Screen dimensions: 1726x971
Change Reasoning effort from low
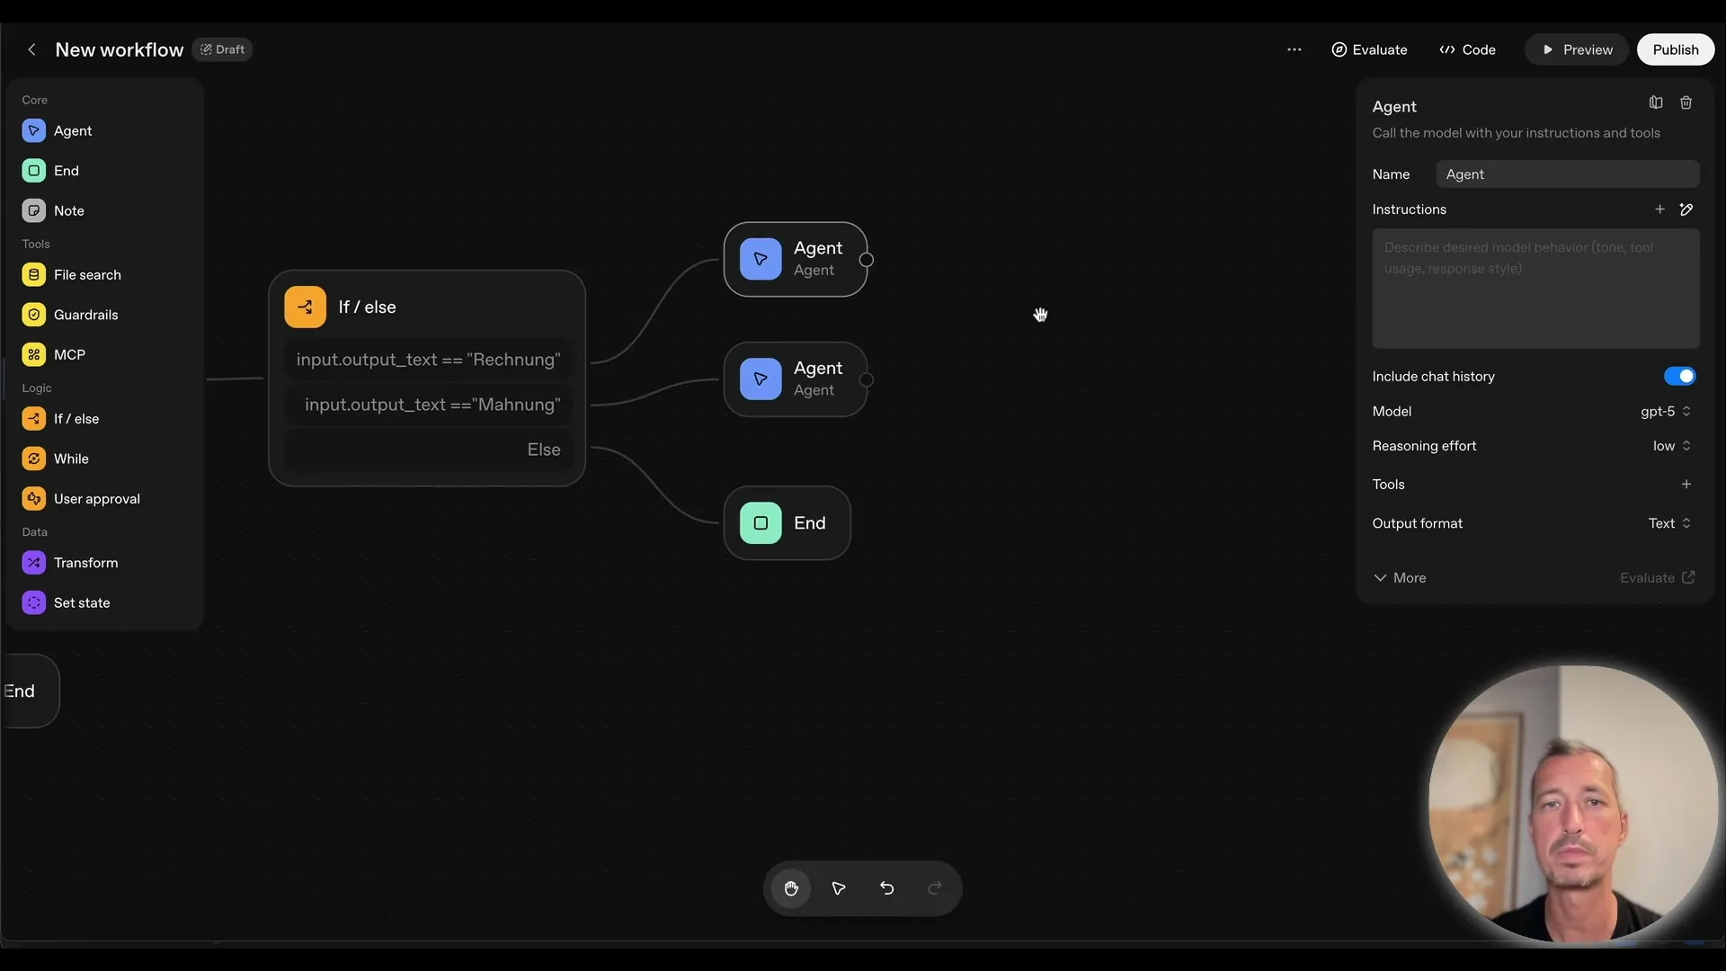[1669, 446]
